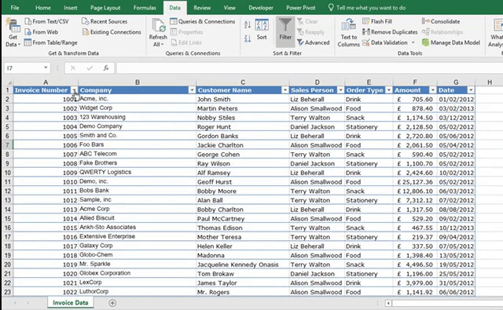
Task: Switch to the Formulas ribbon tab
Action: click(145, 8)
